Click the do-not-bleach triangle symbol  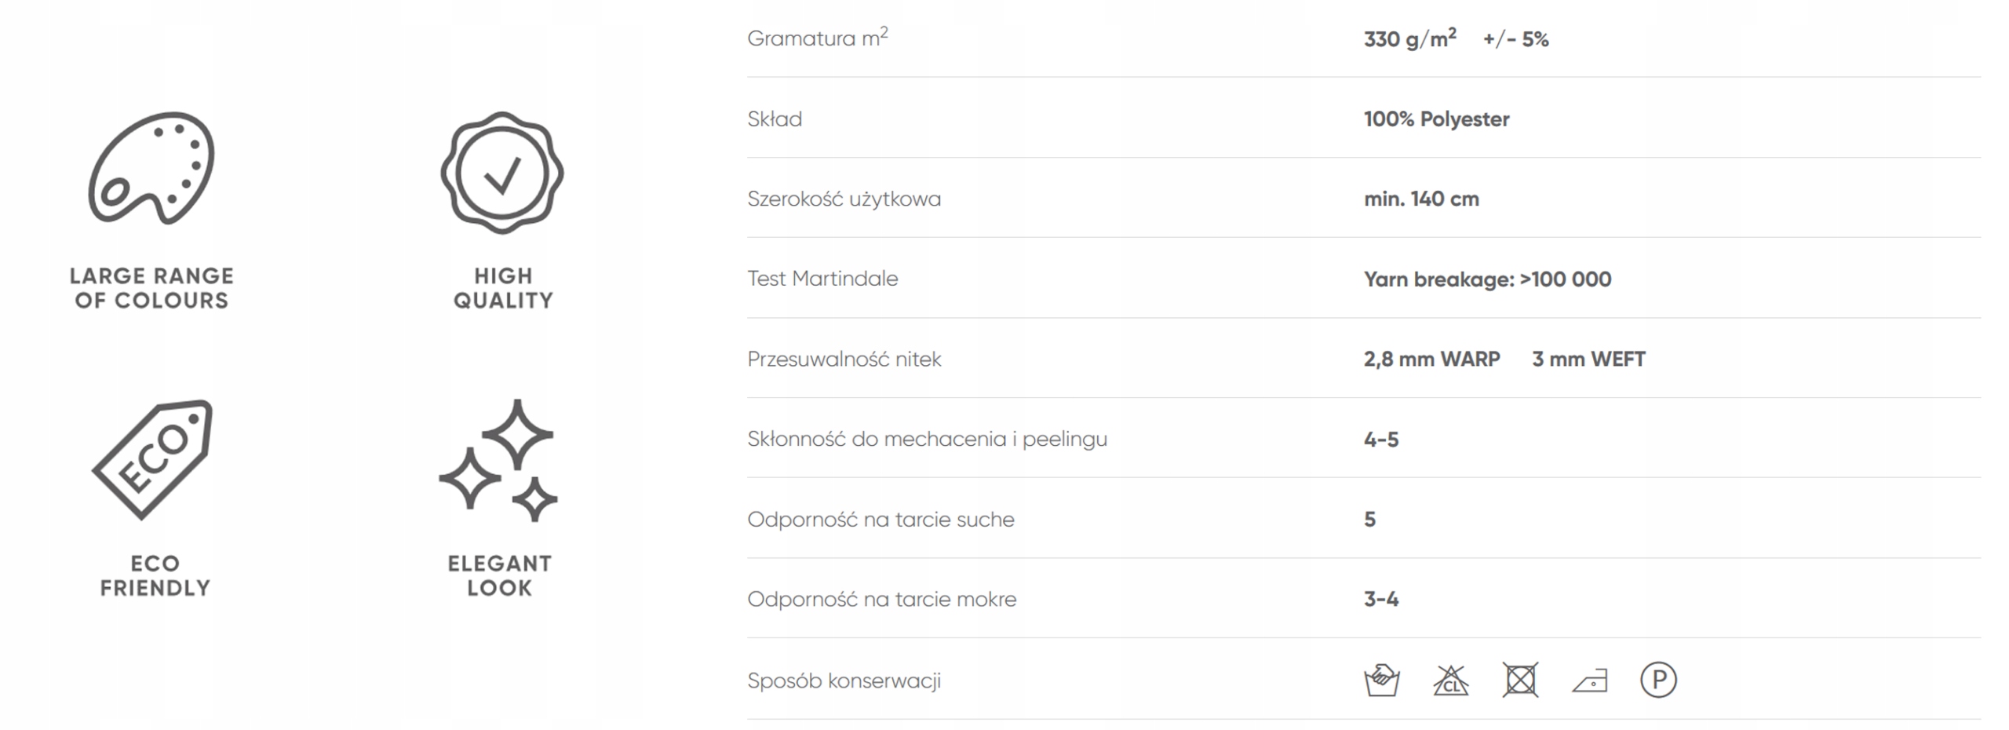coord(1450,680)
